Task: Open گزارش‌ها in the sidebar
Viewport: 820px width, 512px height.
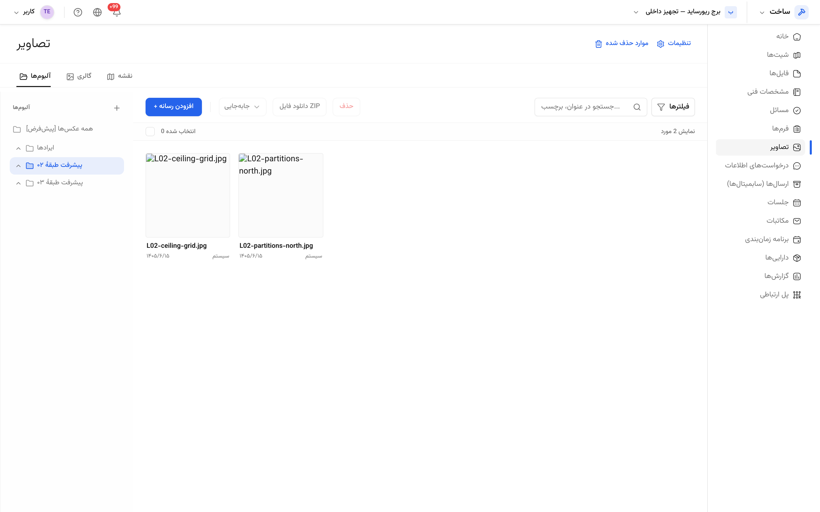Action: 760,276
